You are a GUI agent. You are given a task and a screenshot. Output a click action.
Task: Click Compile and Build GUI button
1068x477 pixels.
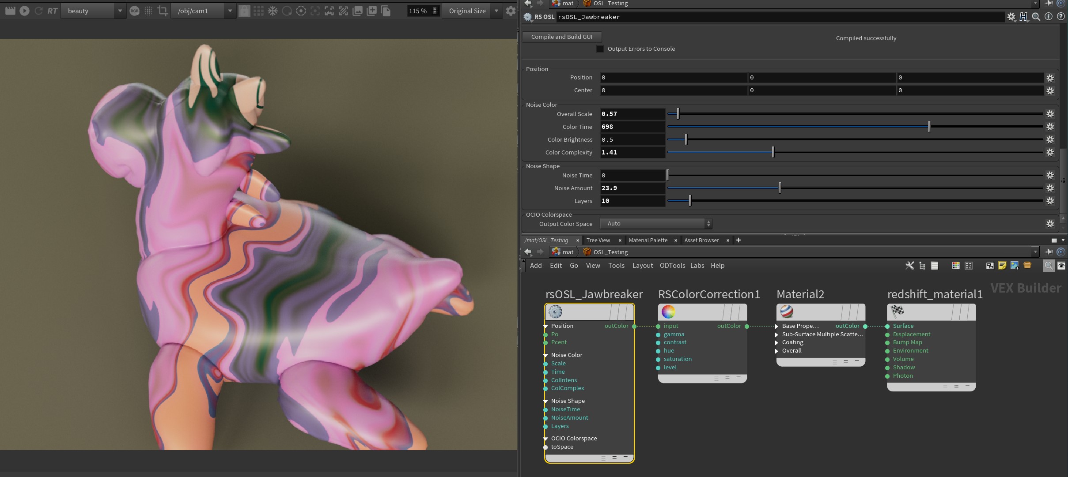(561, 37)
